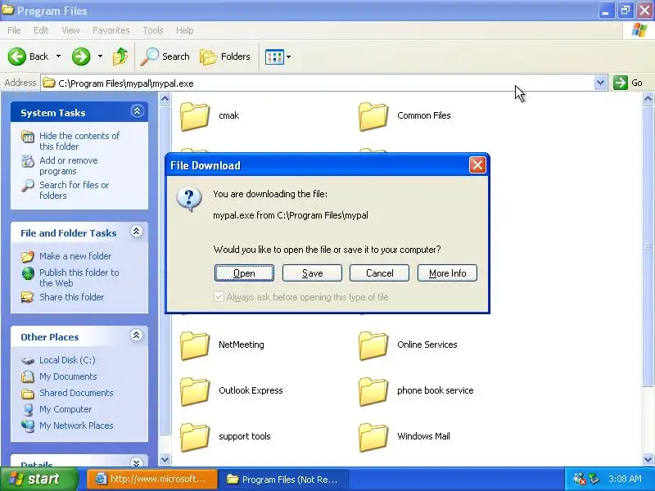
Task: Switch to Program Files taskbar button
Action: point(283,480)
